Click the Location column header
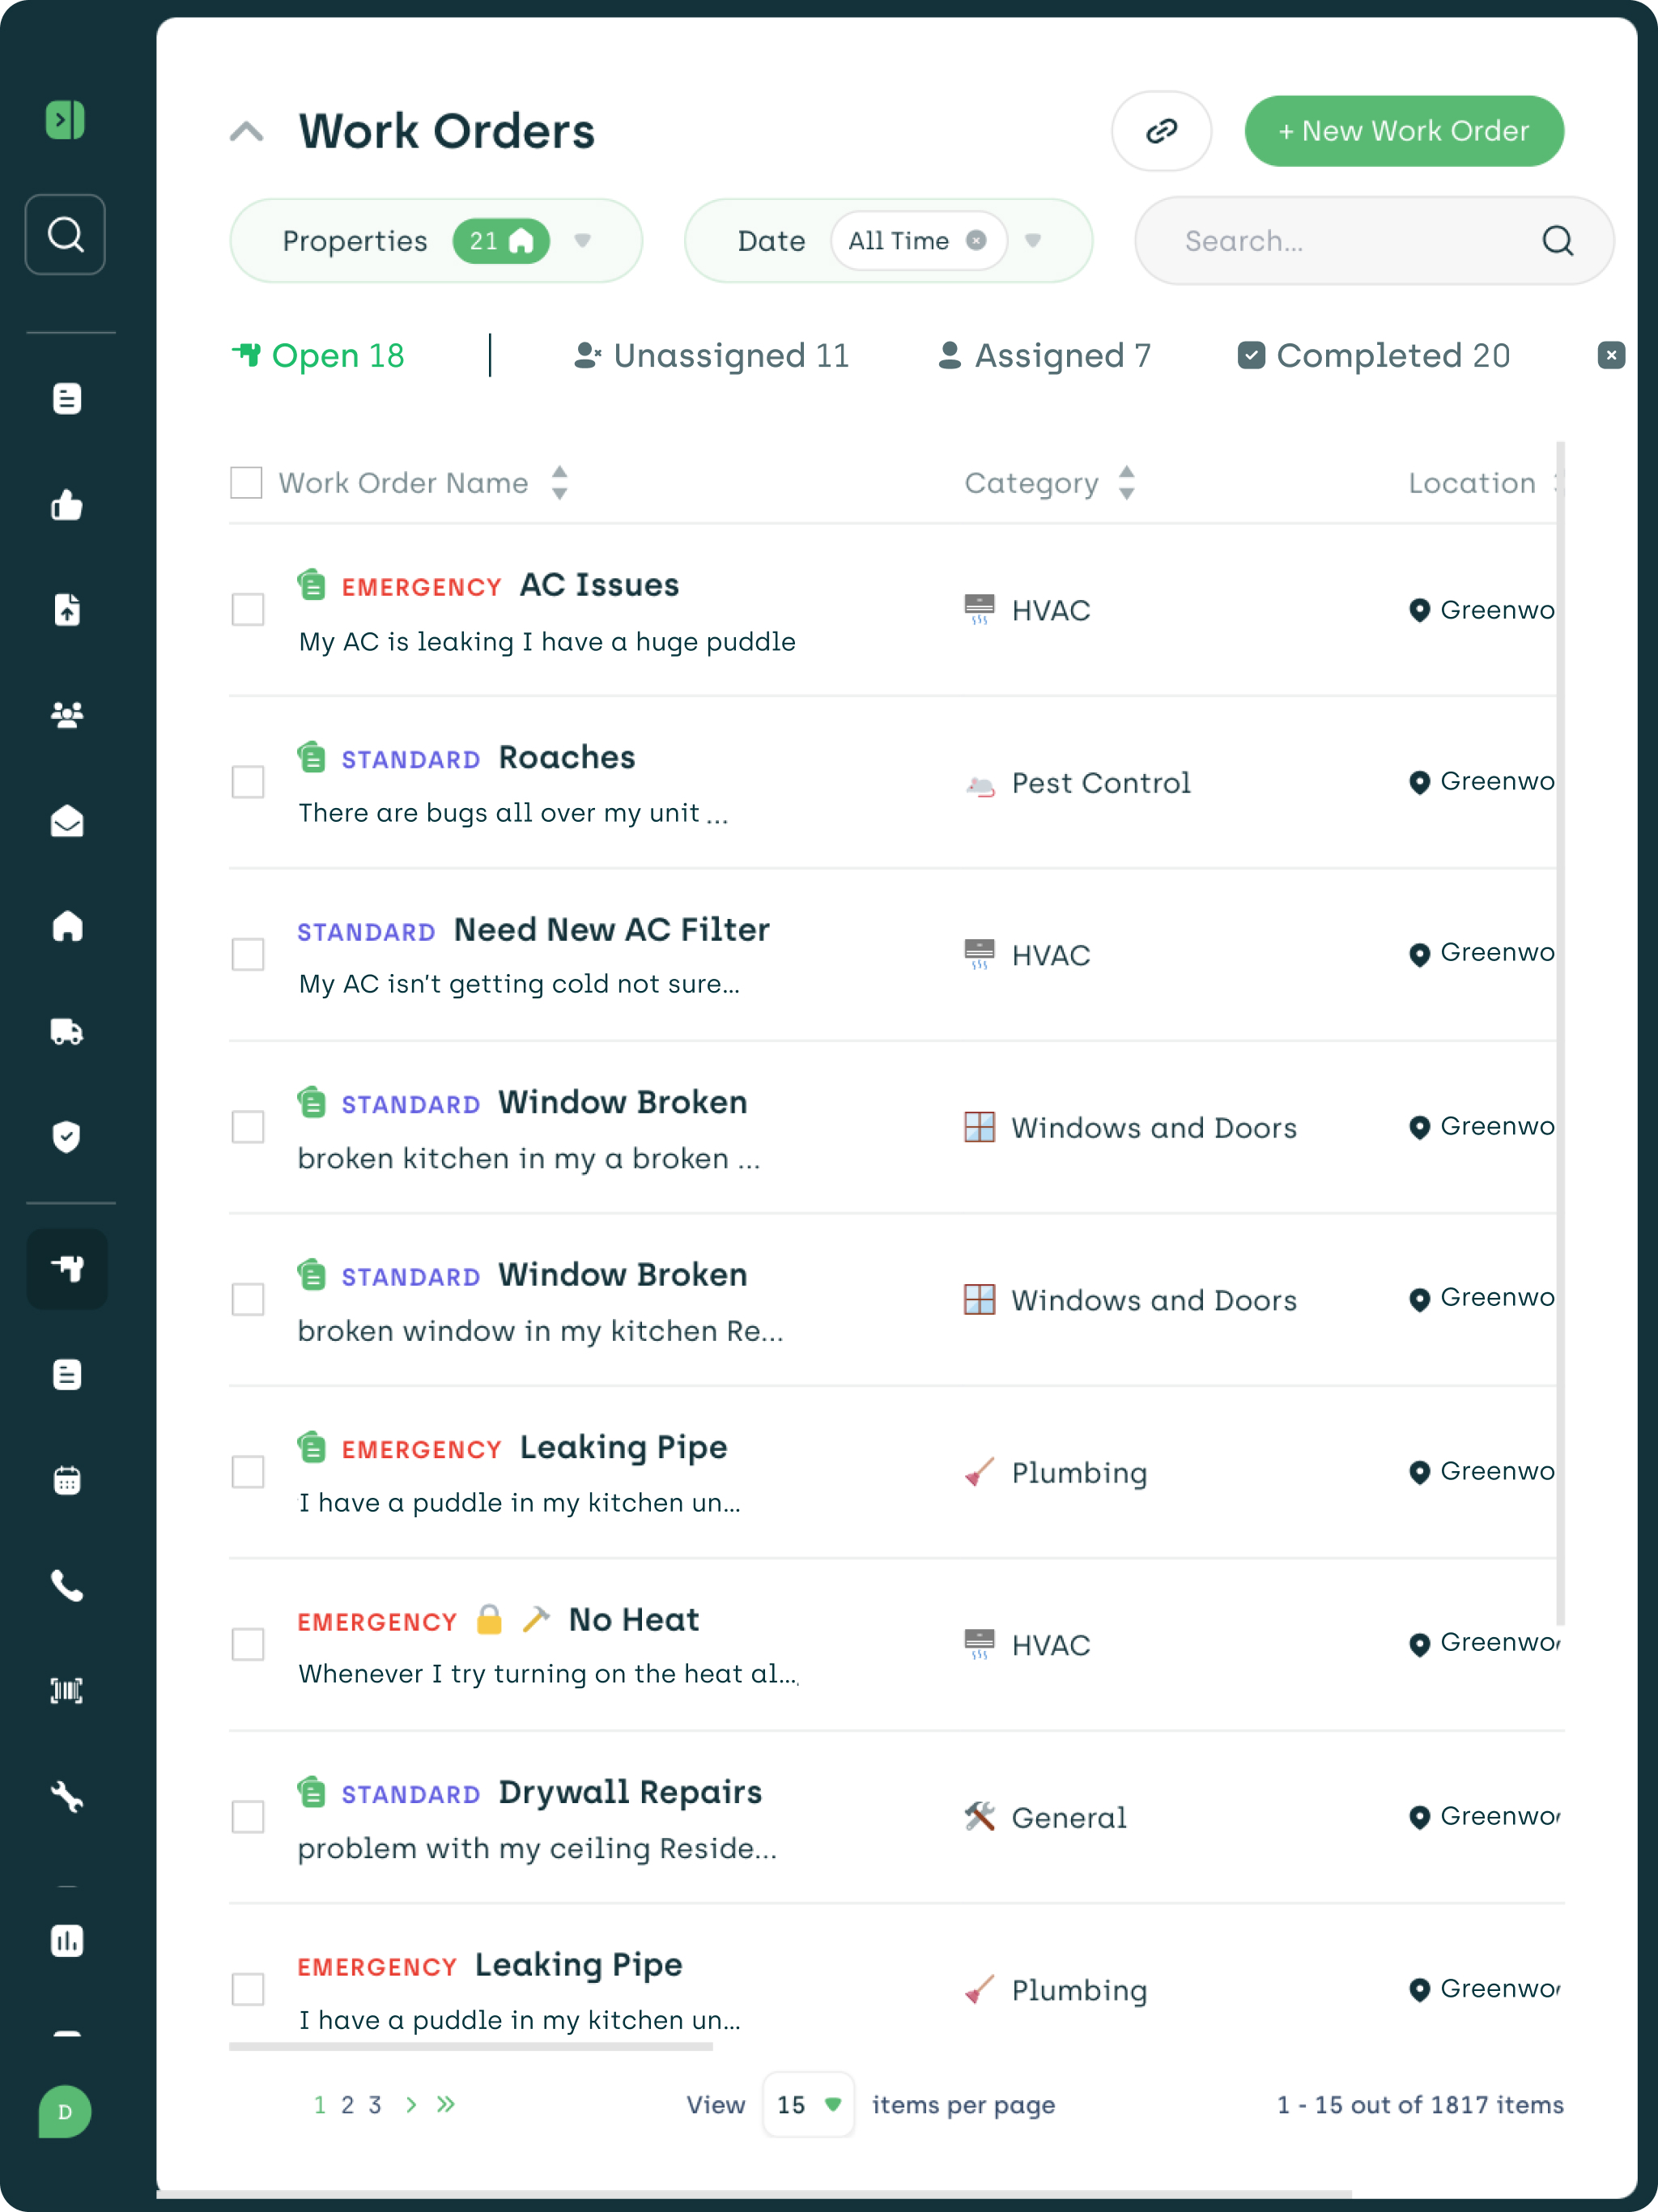The width and height of the screenshot is (1658, 2212). 1472,483
